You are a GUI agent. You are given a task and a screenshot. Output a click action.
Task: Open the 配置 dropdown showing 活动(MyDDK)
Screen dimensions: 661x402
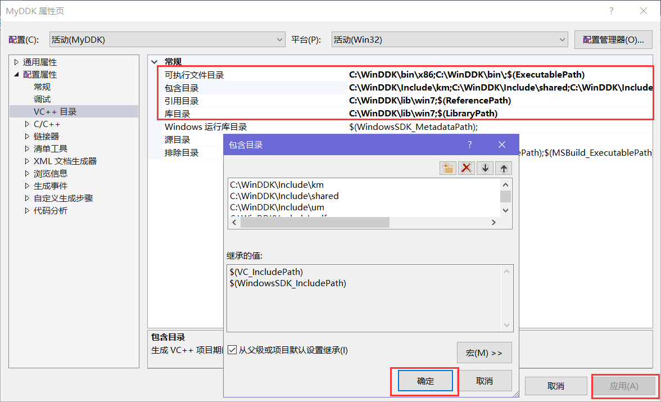280,39
